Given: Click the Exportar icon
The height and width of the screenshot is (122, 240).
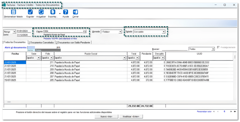Looking at the screenshot, I should click(x=53, y=12).
